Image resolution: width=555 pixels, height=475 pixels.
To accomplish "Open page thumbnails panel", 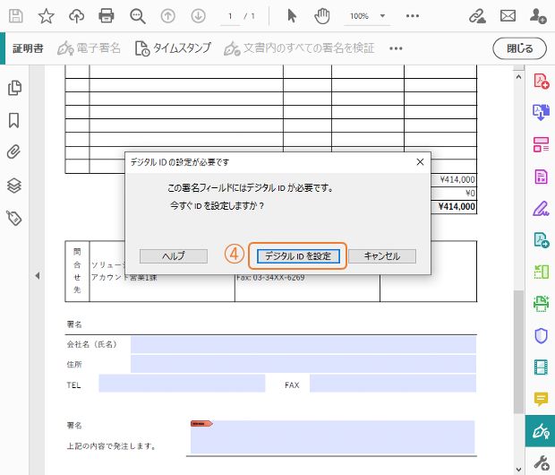I will [14, 88].
